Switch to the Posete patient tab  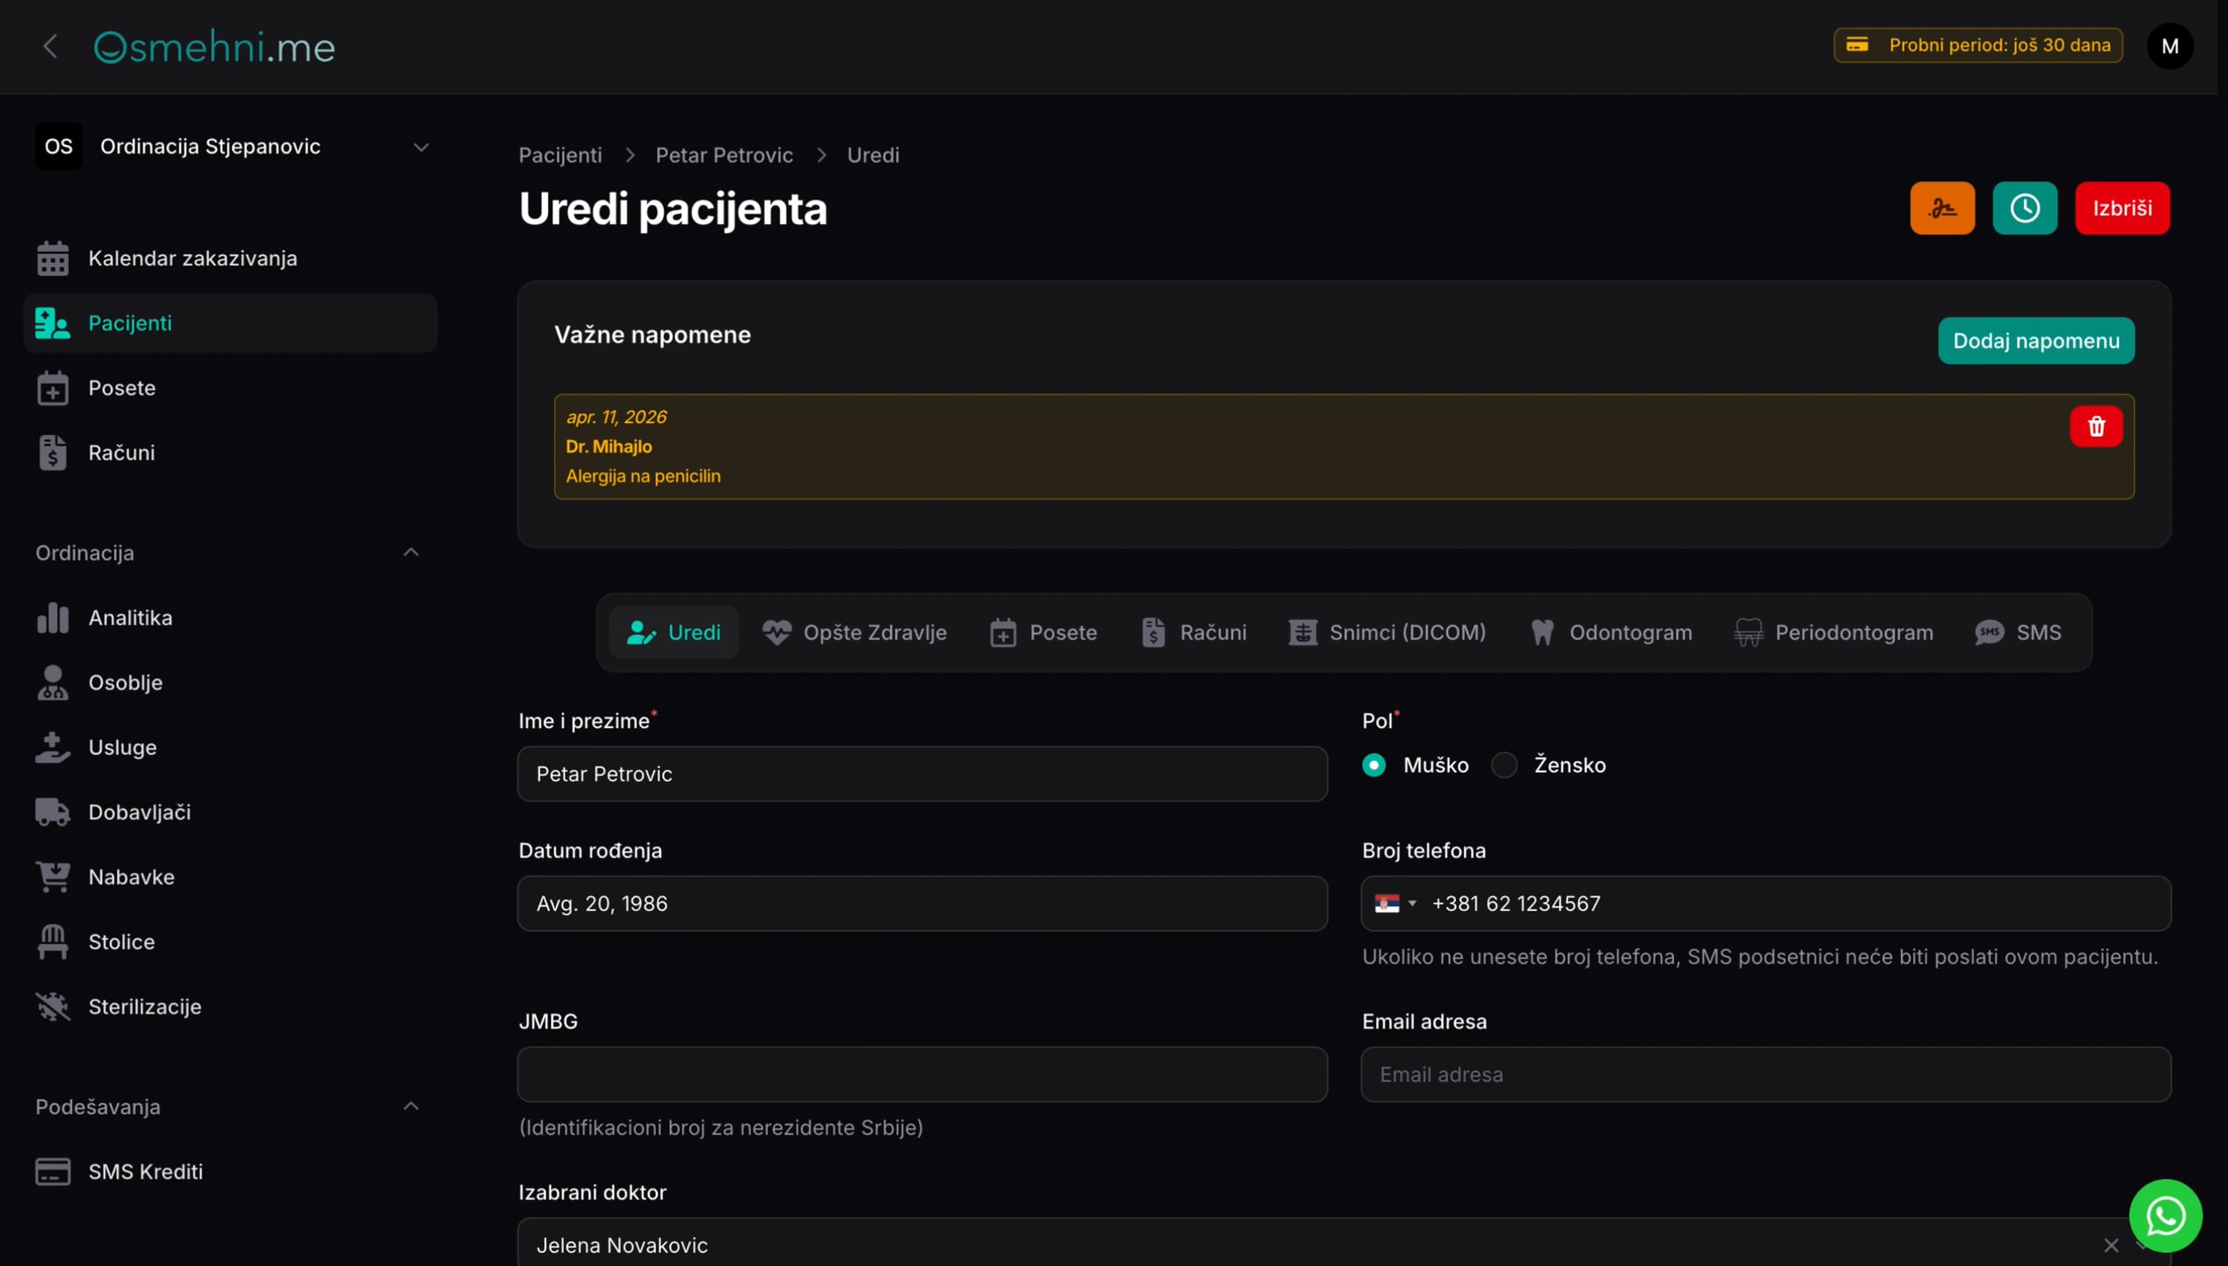tap(1043, 633)
